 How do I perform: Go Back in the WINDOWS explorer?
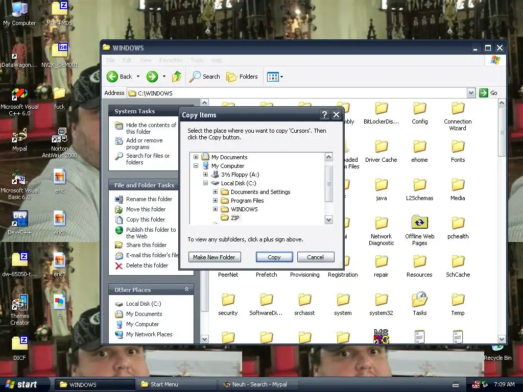120,77
